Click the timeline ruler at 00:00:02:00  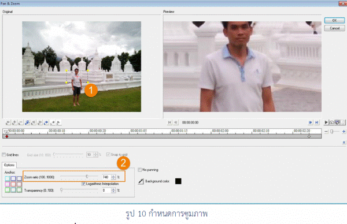[x=220, y=131]
